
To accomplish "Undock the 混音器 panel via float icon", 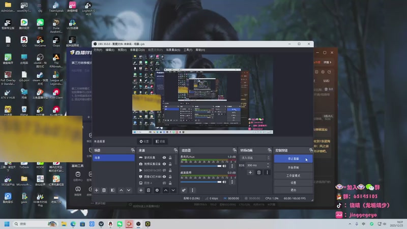I will coord(235,150).
